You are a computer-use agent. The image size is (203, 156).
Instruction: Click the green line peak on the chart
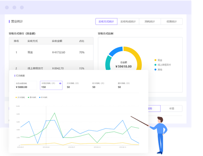tap(55, 113)
